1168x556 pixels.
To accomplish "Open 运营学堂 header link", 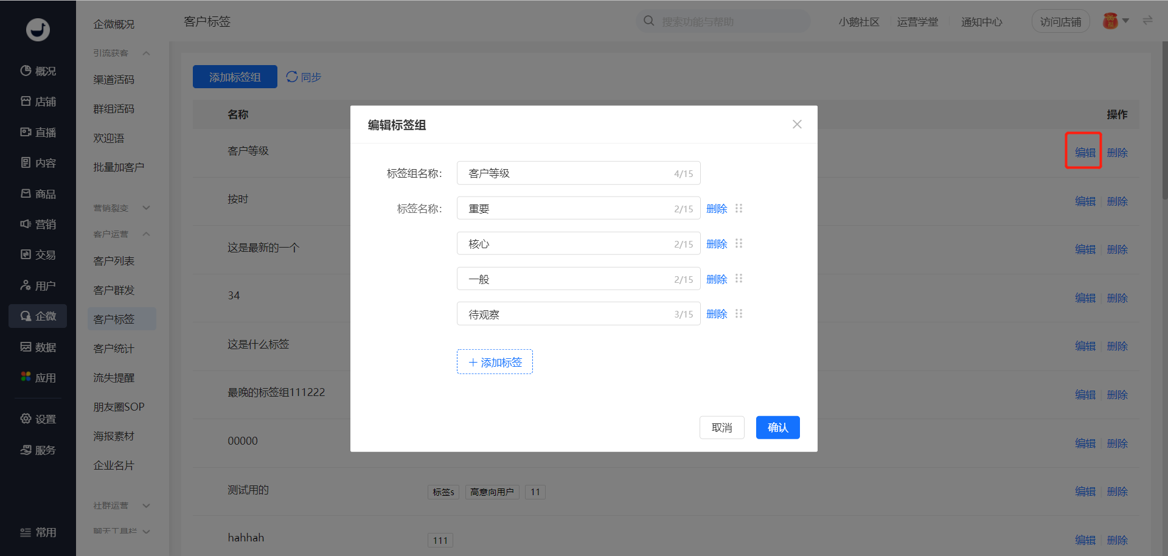I will tap(917, 22).
